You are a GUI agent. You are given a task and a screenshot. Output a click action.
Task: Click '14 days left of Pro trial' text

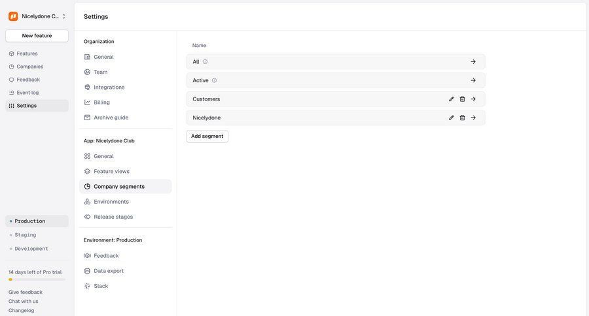[x=35, y=272]
